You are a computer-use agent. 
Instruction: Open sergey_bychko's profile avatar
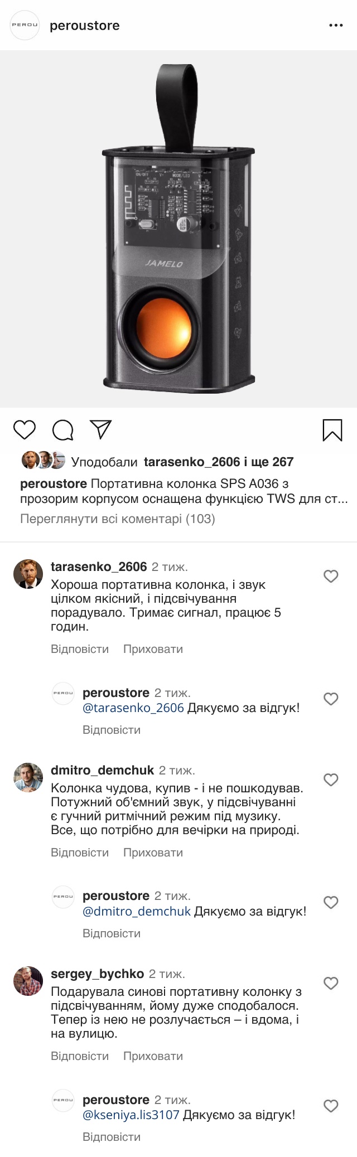click(x=28, y=981)
